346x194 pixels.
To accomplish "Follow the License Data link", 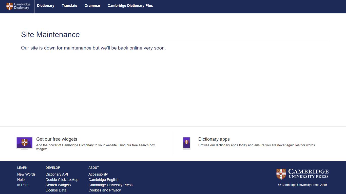I will 56,190.
